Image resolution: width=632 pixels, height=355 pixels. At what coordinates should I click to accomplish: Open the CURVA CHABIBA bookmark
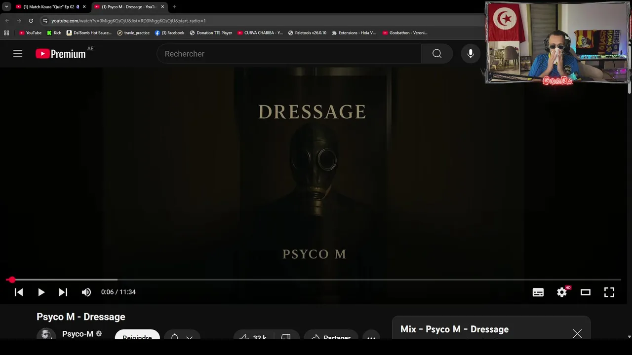260,33
